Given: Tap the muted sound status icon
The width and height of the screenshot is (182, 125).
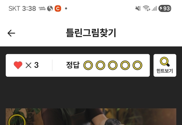Looking at the screenshot, I should tap(138, 9).
